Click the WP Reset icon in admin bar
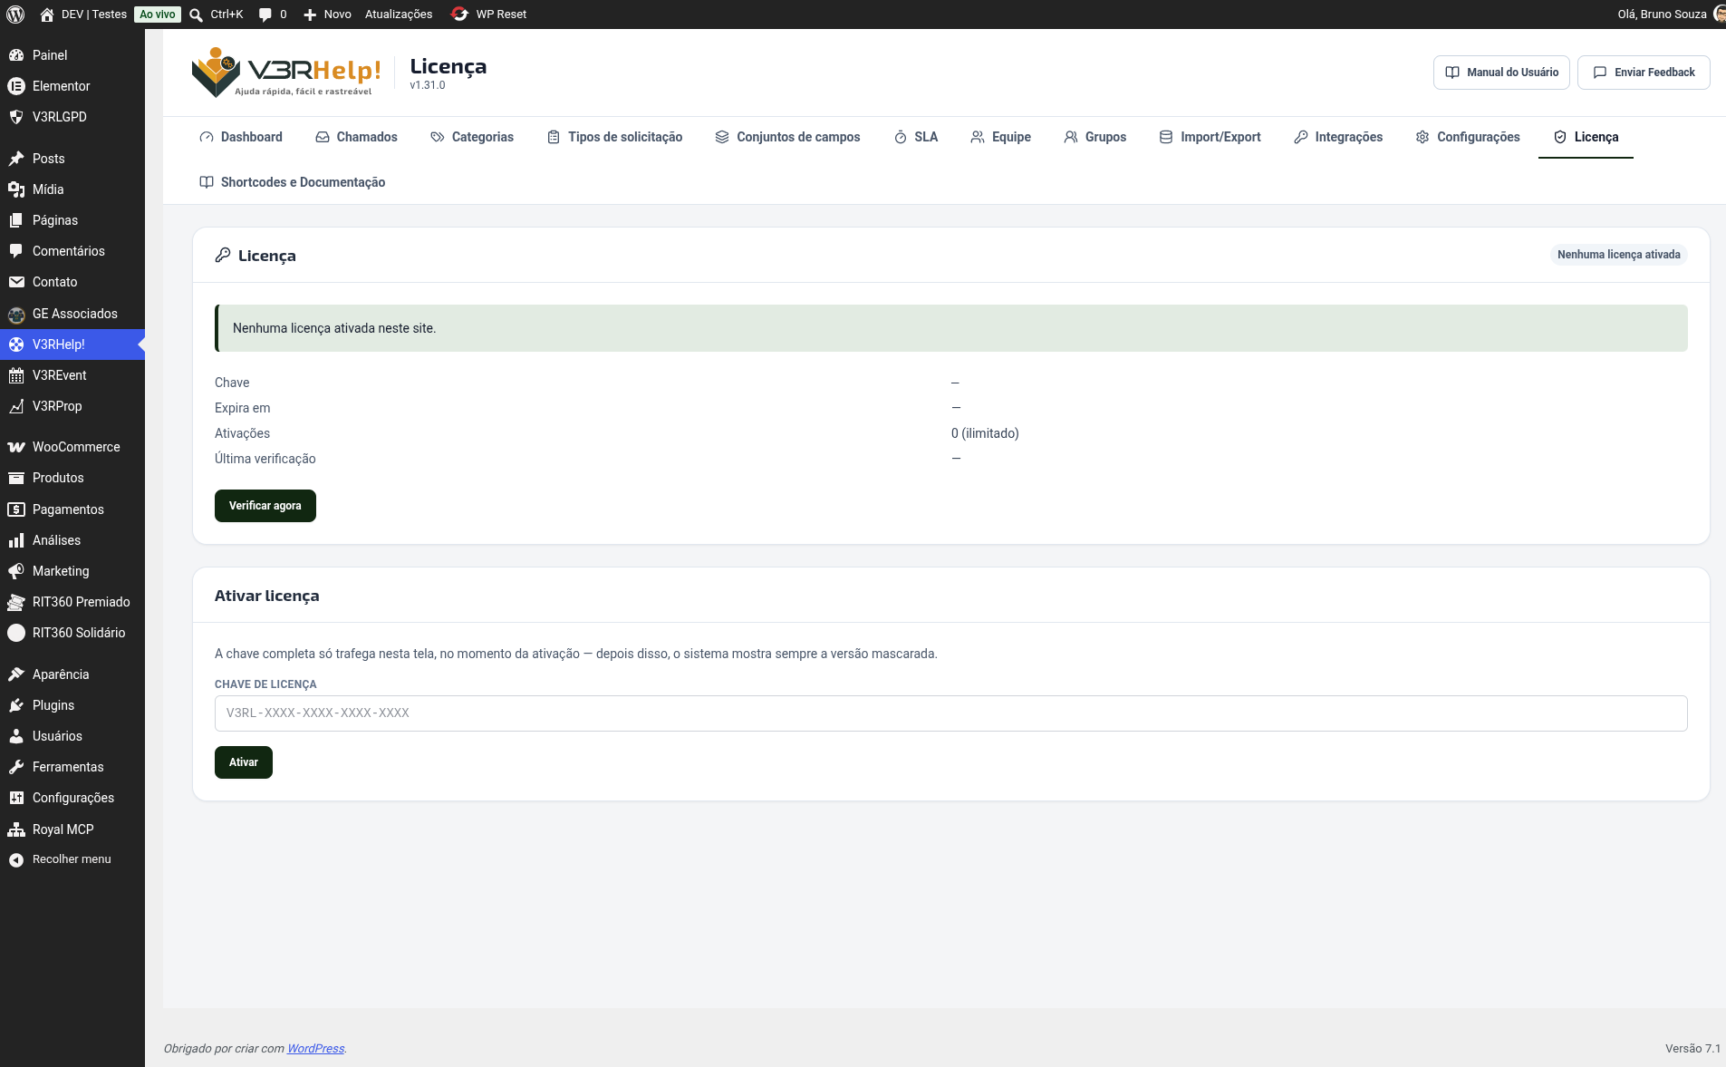Viewport: 1726px width, 1067px height. click(459, 15)
